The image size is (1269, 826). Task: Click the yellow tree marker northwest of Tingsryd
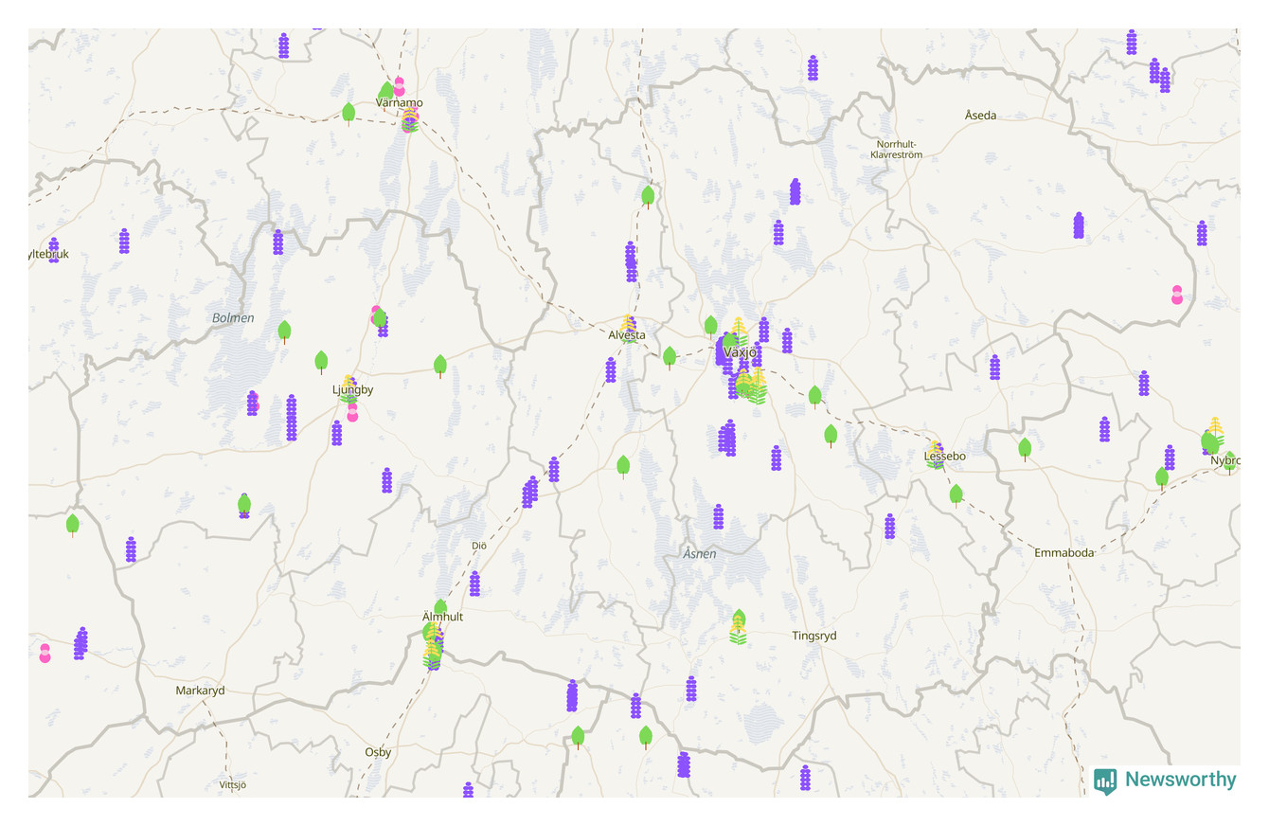pos(738,630)
